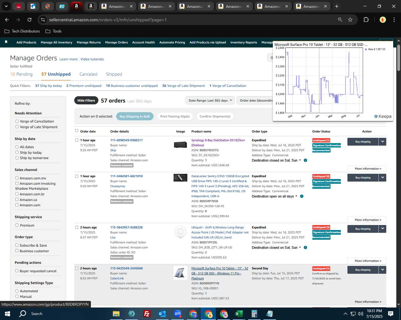This screenshot has width=401, height=320.
Task: Open new browser tab with plus icon
Action: click(337, 6)
